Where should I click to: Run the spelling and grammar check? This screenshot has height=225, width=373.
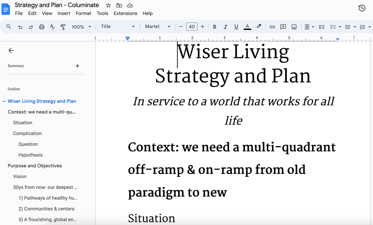pos(52,26)
